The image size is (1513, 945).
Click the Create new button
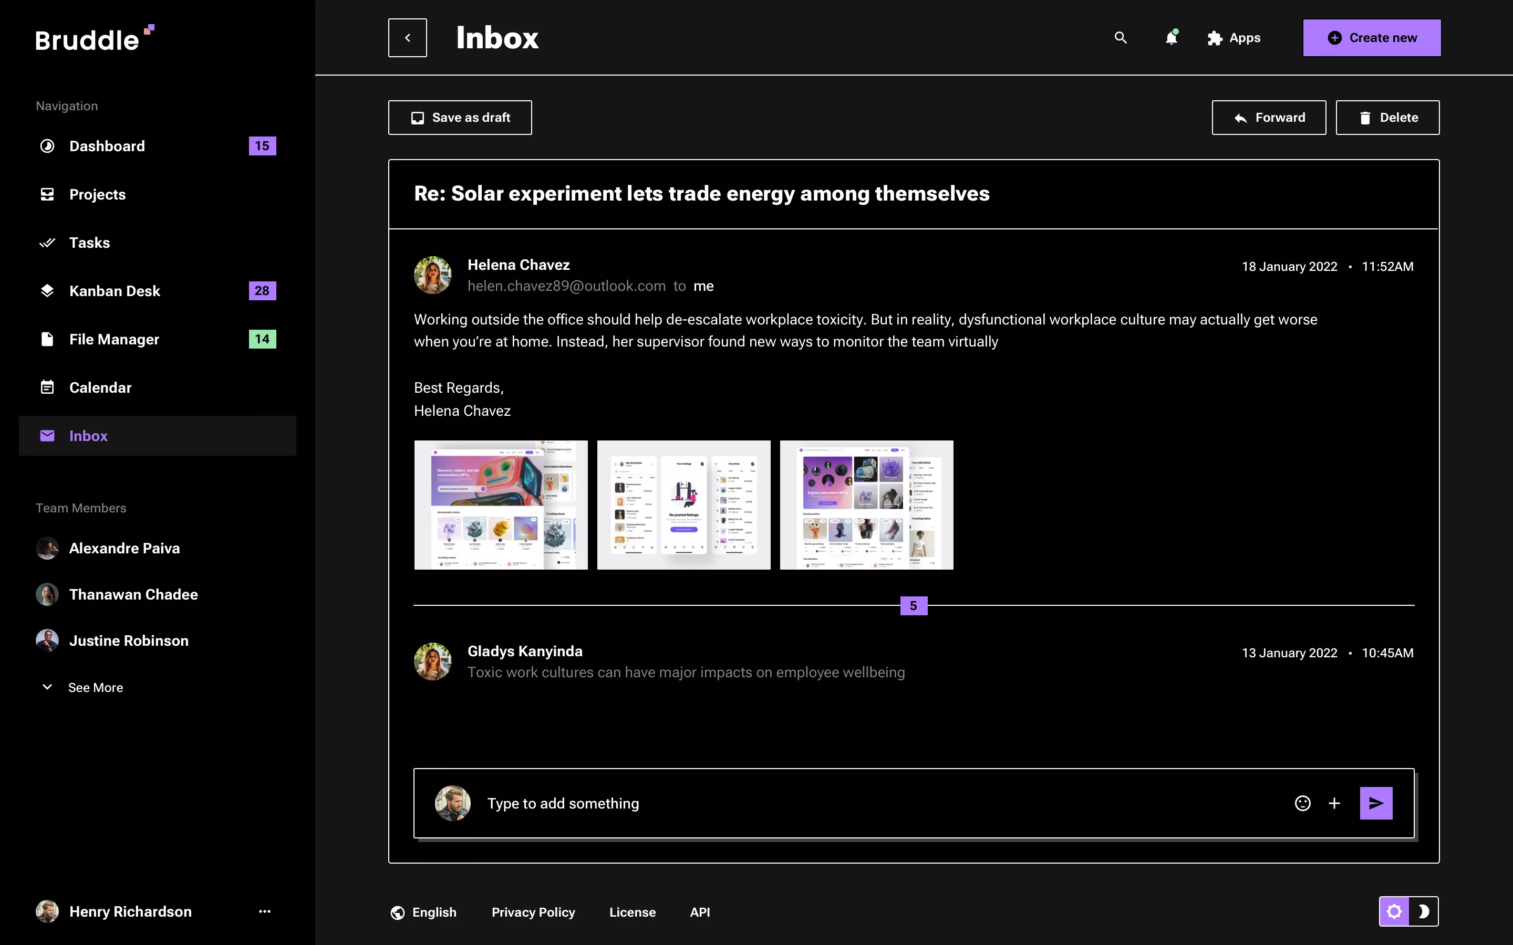[x=1372, y=37]
